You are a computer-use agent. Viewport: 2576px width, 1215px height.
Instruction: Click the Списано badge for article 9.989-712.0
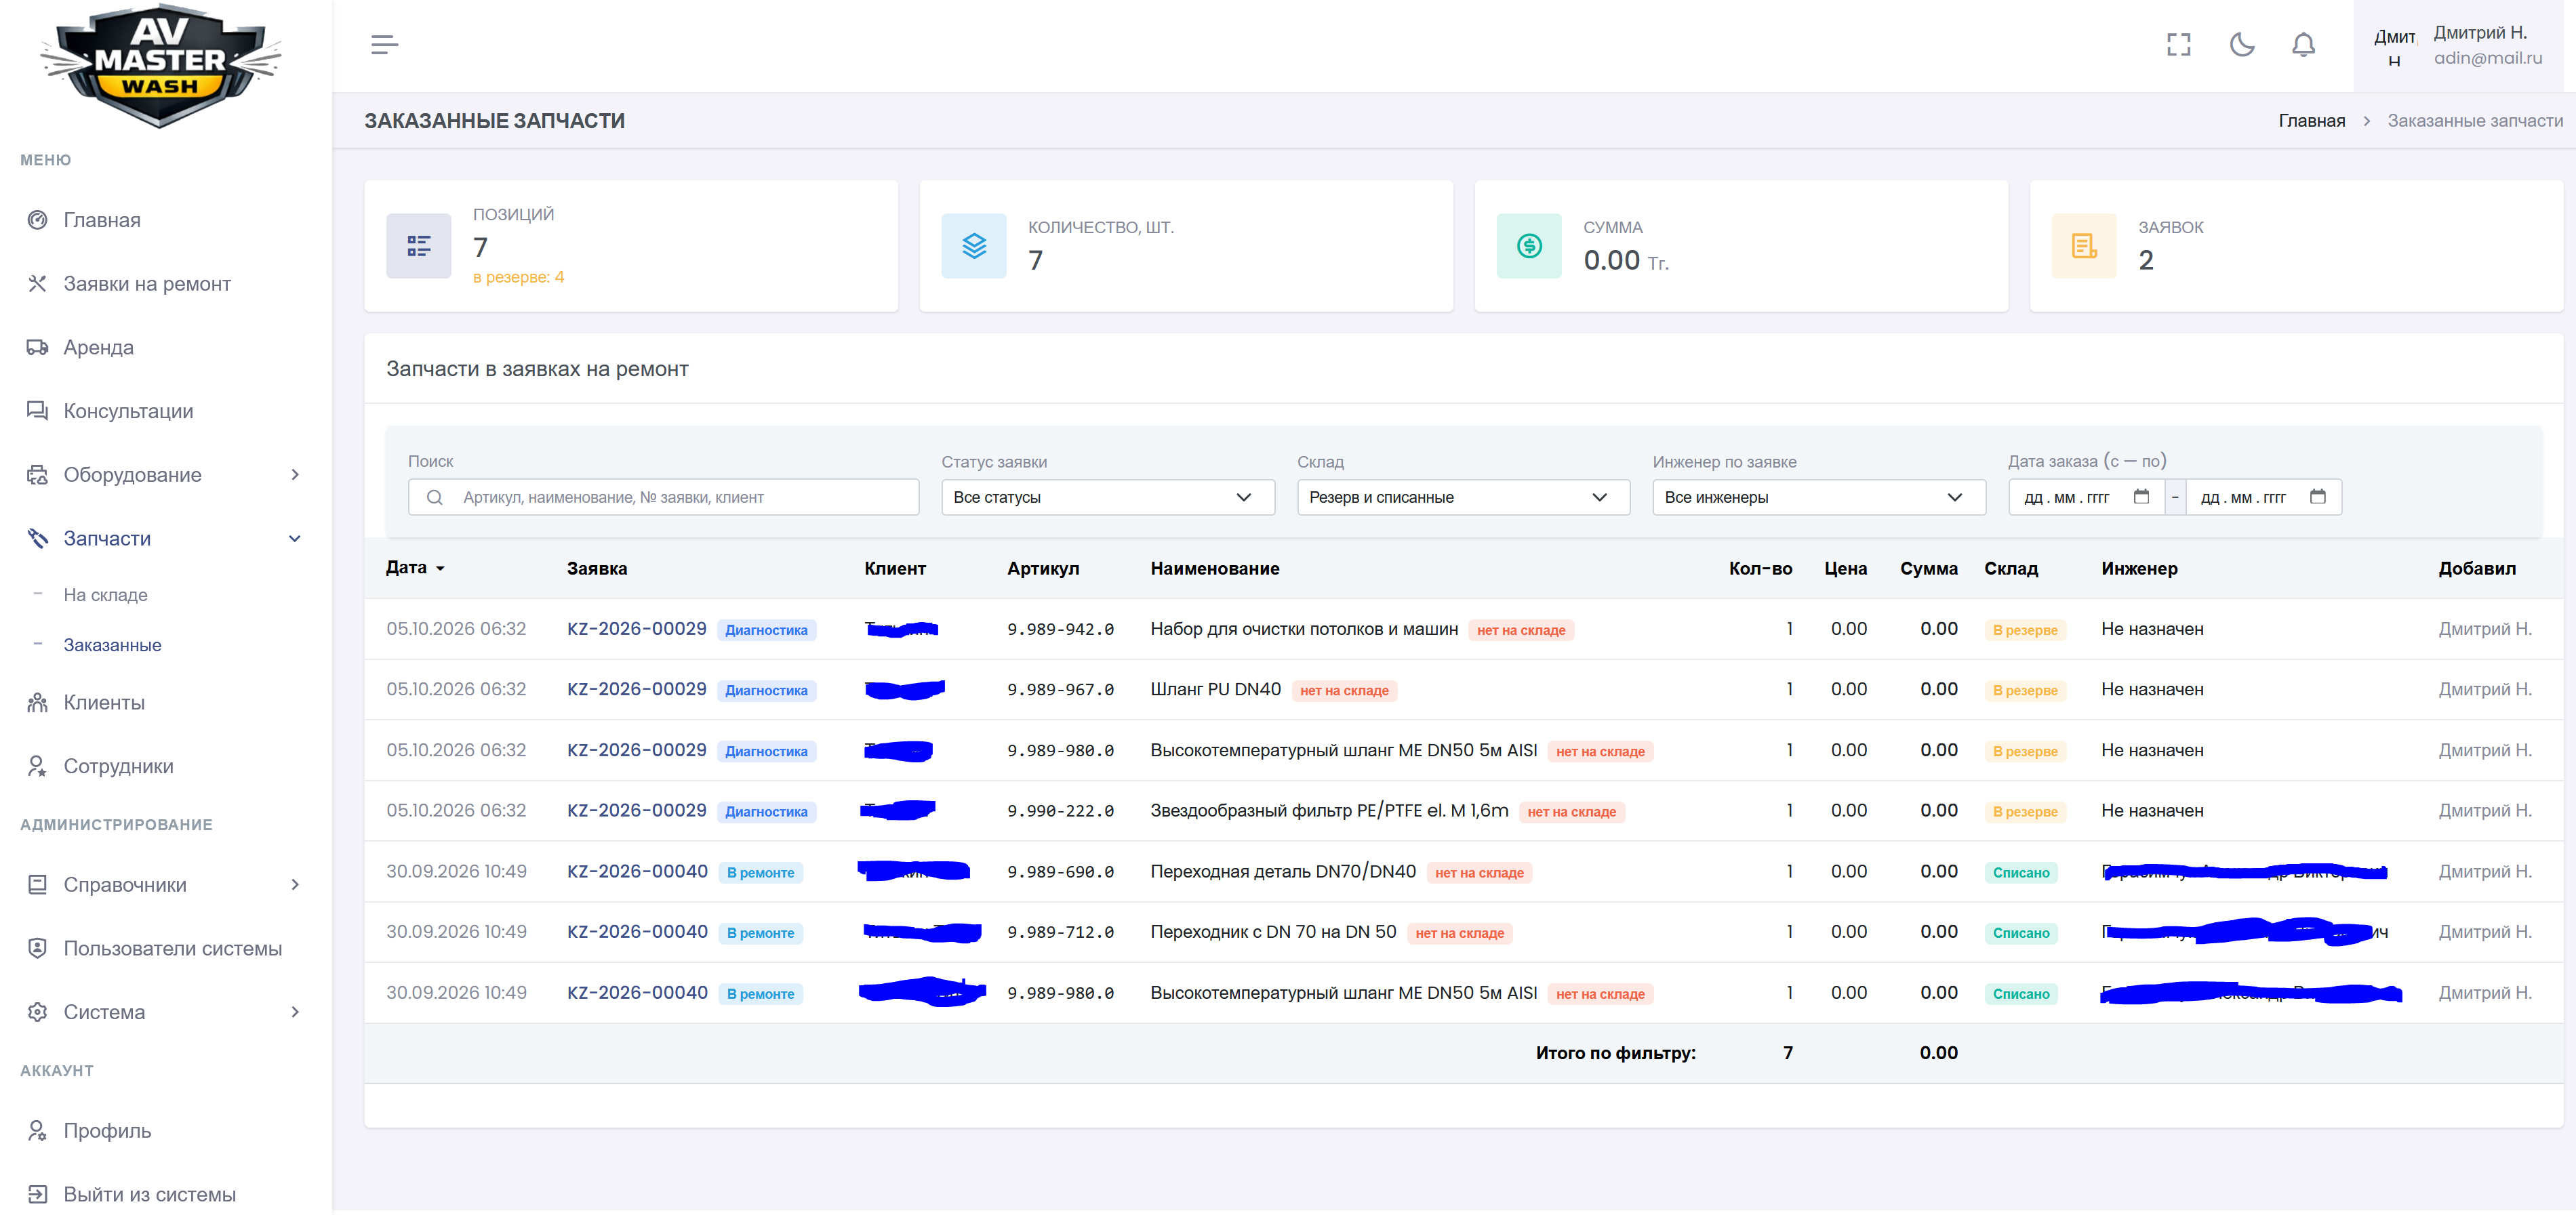click(2021, 933)
